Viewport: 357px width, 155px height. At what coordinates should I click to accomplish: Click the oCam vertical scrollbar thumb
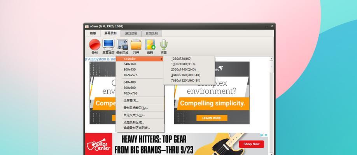pyautogui.click(x=271, y=67)
